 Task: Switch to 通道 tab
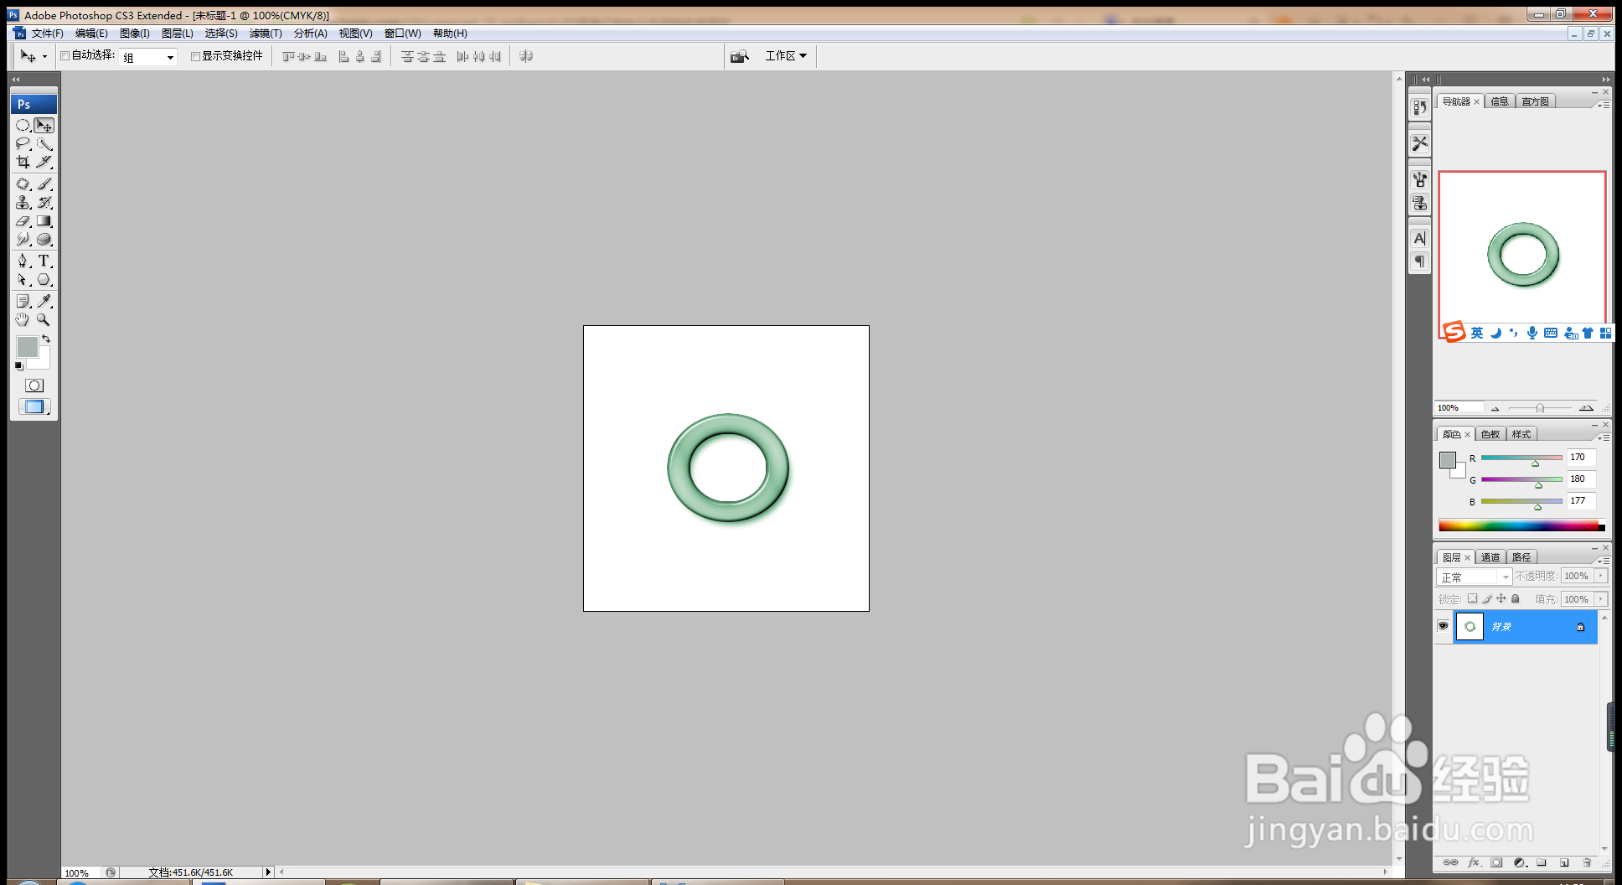[1490, 557]
